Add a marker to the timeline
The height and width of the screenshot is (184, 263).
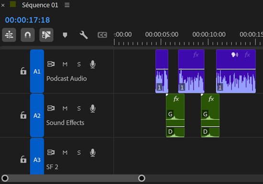[65, 35]
